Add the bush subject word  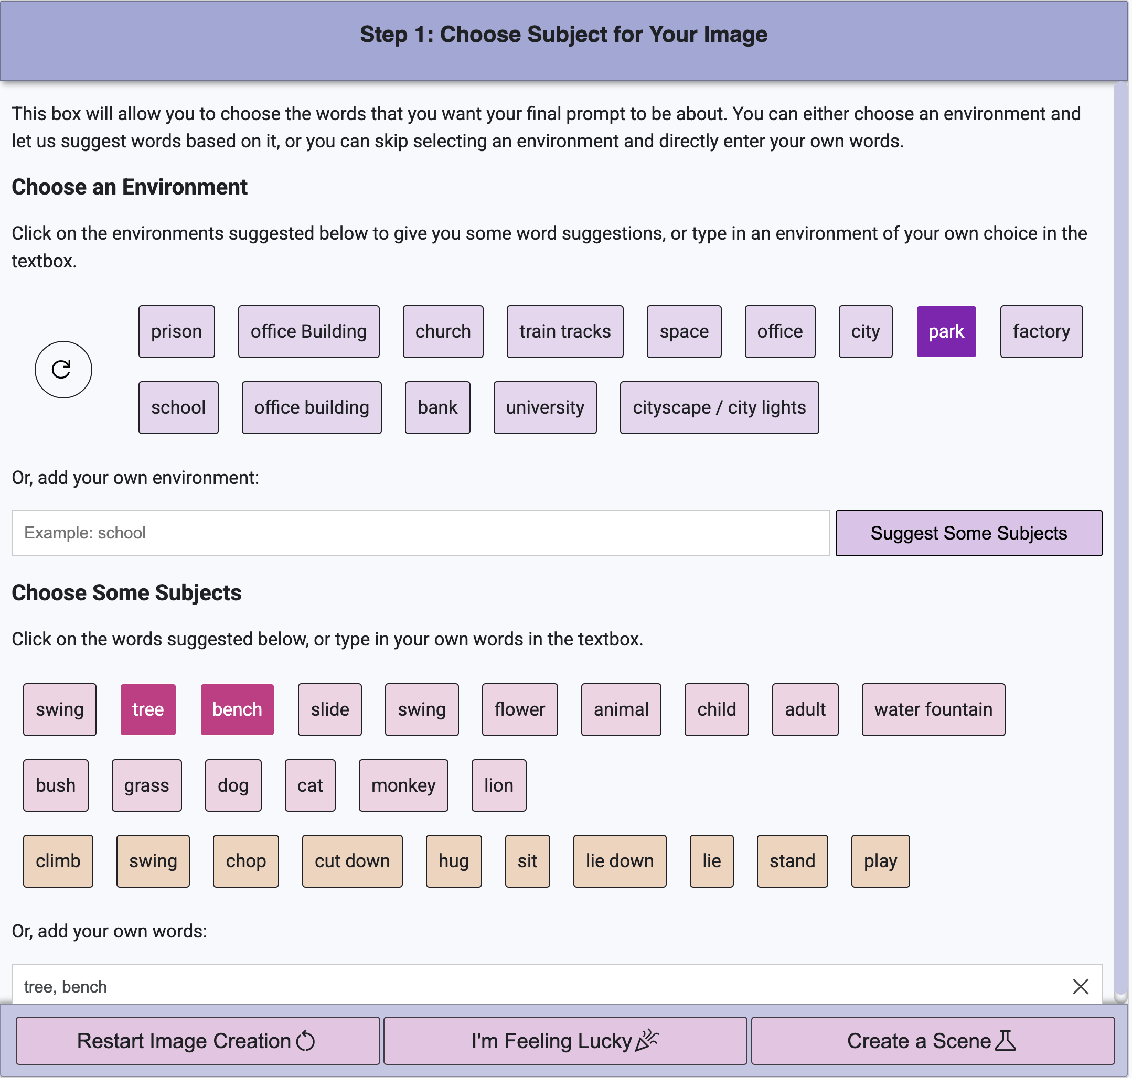pyautogui.click(x=56, y=785)
